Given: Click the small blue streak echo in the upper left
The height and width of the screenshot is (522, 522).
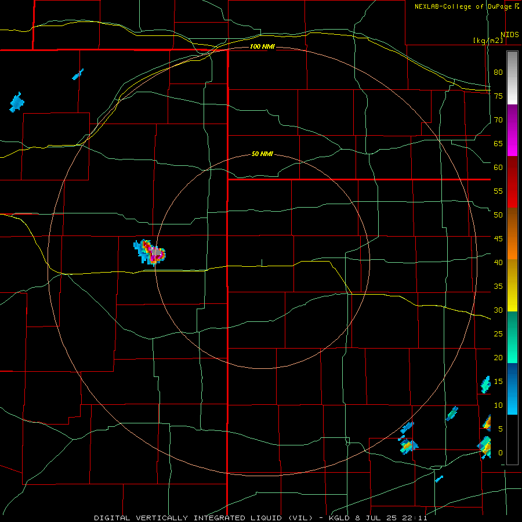Looking at the screenshot, I should click(x=78, y=74).
